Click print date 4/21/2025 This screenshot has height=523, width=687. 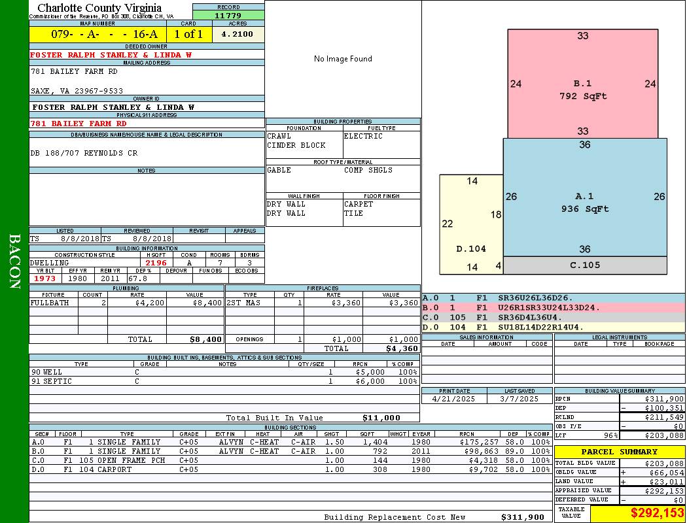point(453,399)
